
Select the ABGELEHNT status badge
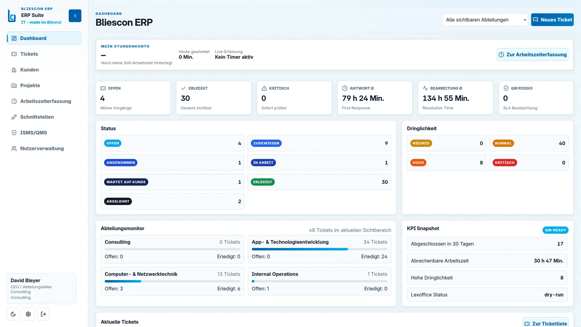[x=118, y=201]
